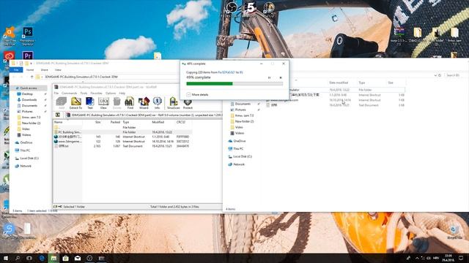Select Quick access in left Explorer sidebar

[29, 88]
